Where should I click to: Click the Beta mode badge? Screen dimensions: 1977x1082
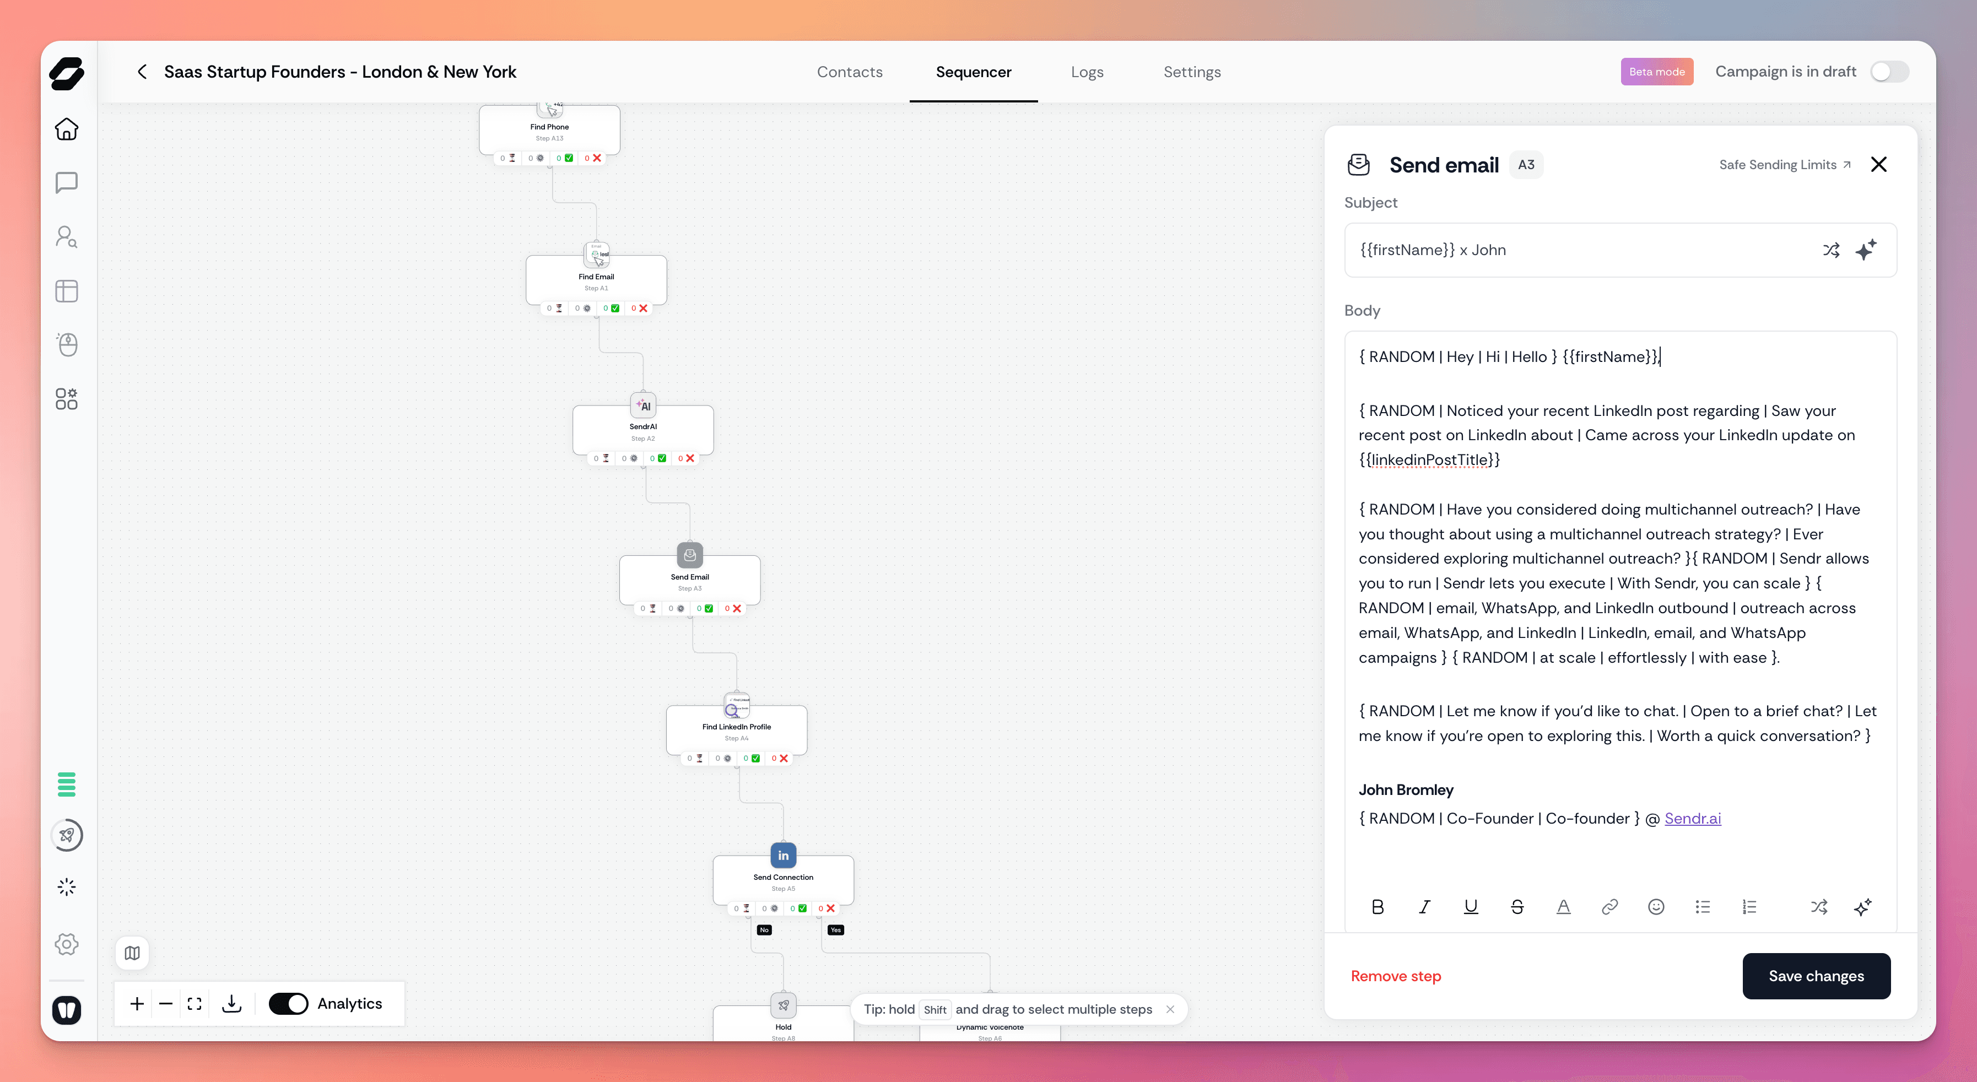click(1657, 72)
